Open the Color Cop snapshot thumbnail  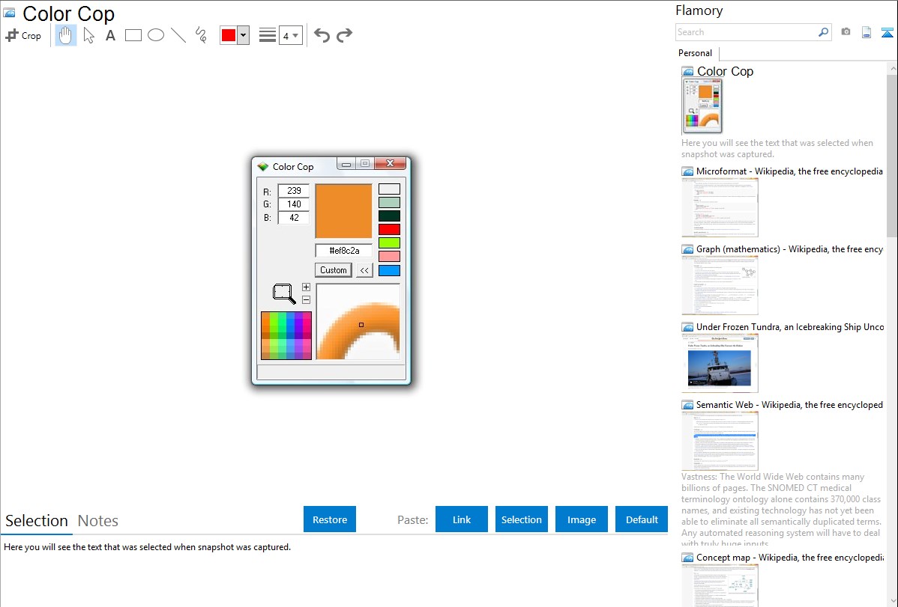pos(702,106)
